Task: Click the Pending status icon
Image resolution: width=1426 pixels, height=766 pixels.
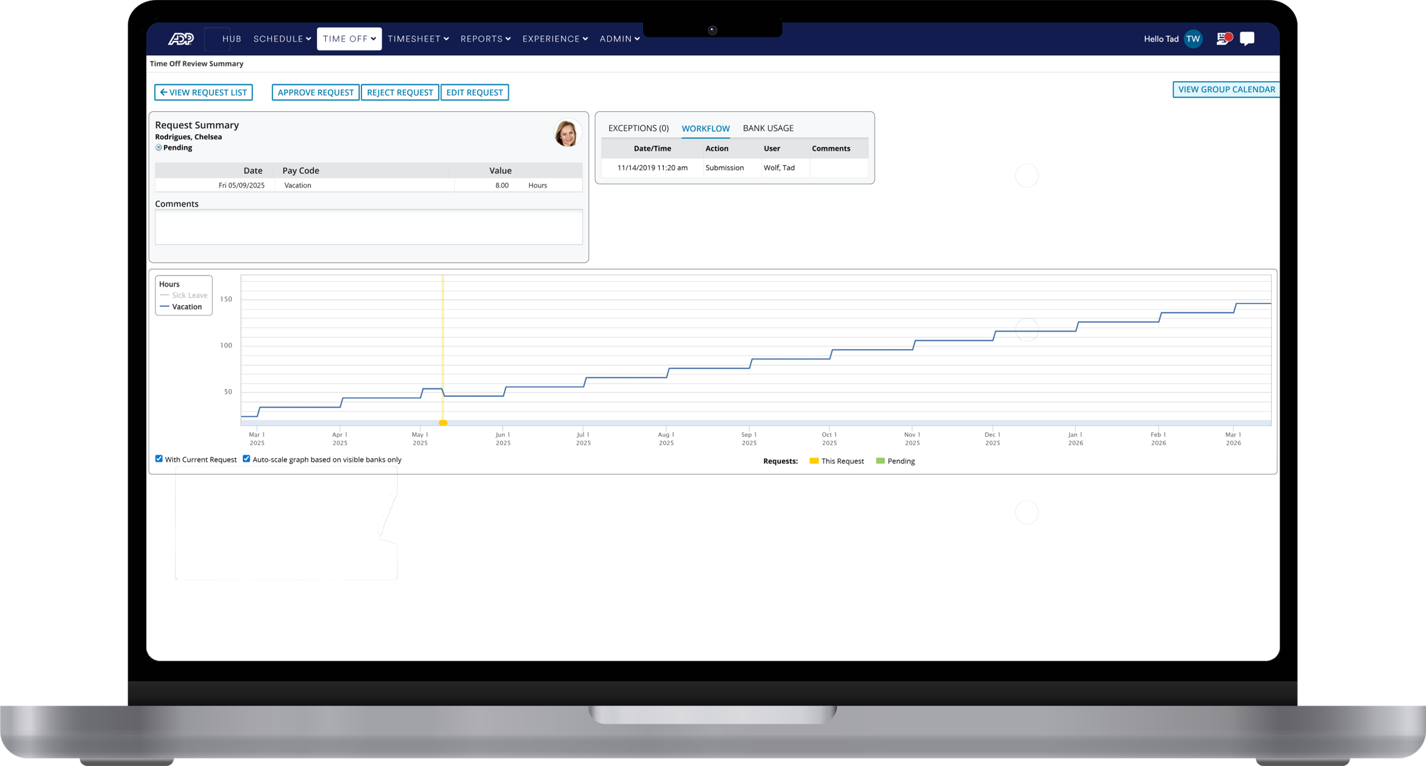Action: click(158, 148)
